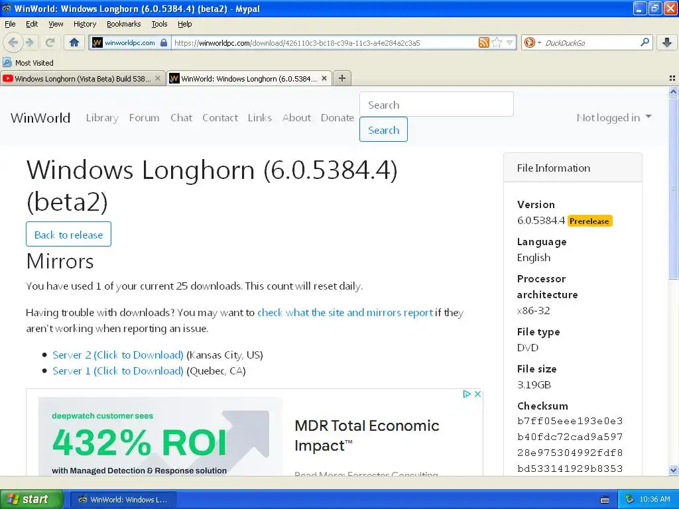Image resolution: width=679 pixels, height=509 pixels.
Task: Click the browser Forward arrow button
Action: coord(30,42)
